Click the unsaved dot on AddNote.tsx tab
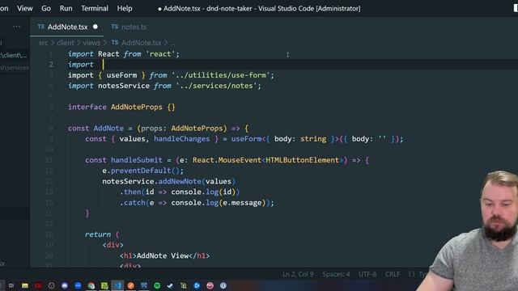Screen dimensions: 518x291 [x=96, y=27]
